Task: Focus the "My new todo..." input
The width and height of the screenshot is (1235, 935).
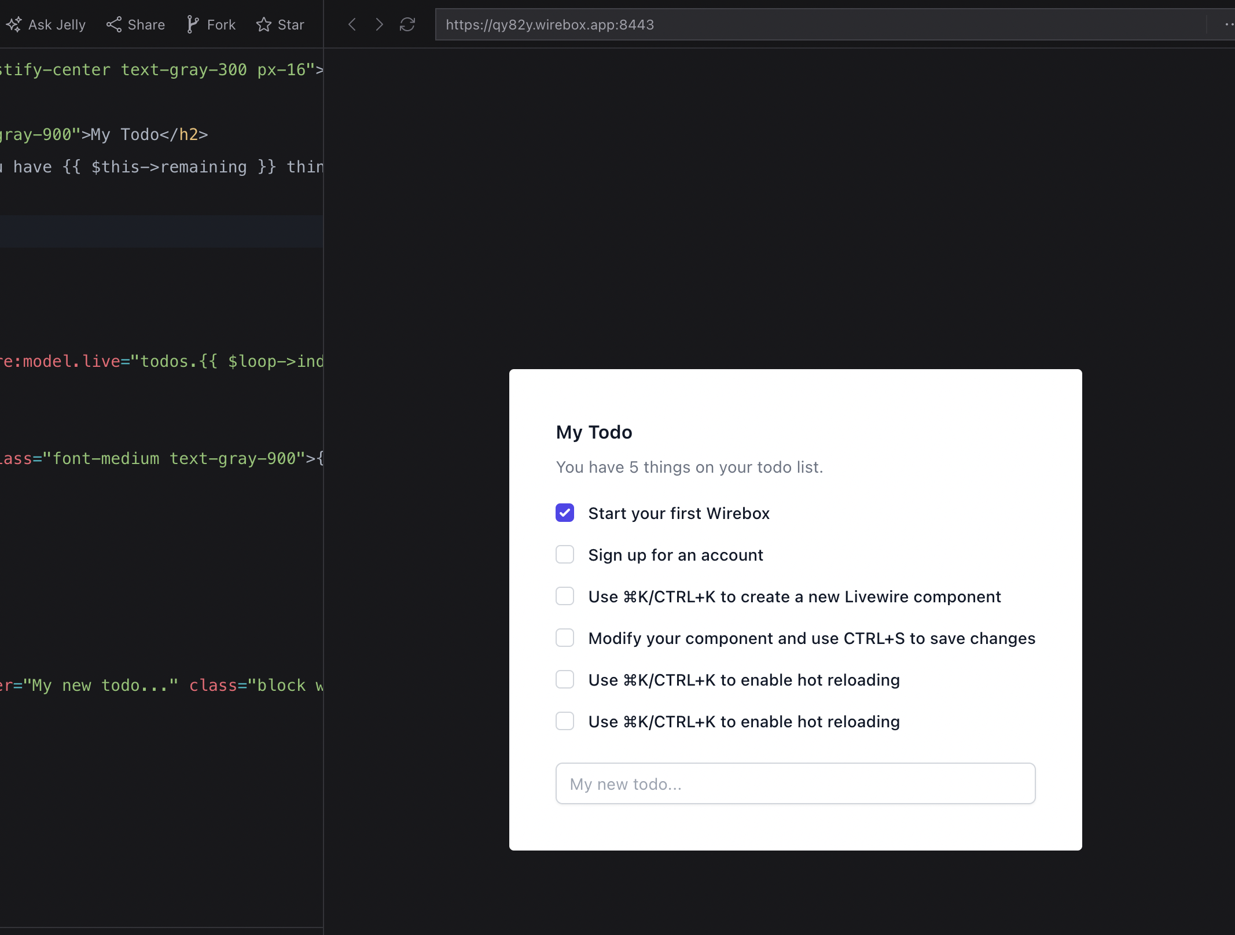Action: click(795, 783)
